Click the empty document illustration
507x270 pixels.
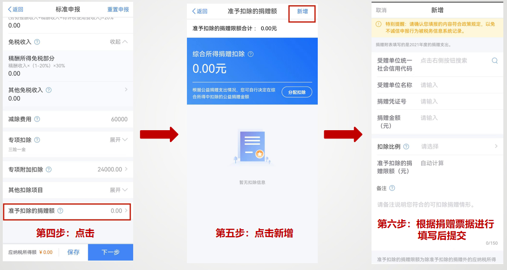pos(252,147)
